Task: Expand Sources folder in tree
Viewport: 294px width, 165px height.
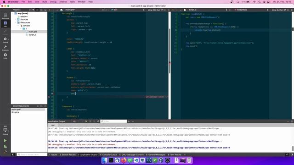Action: click(15, 19)
